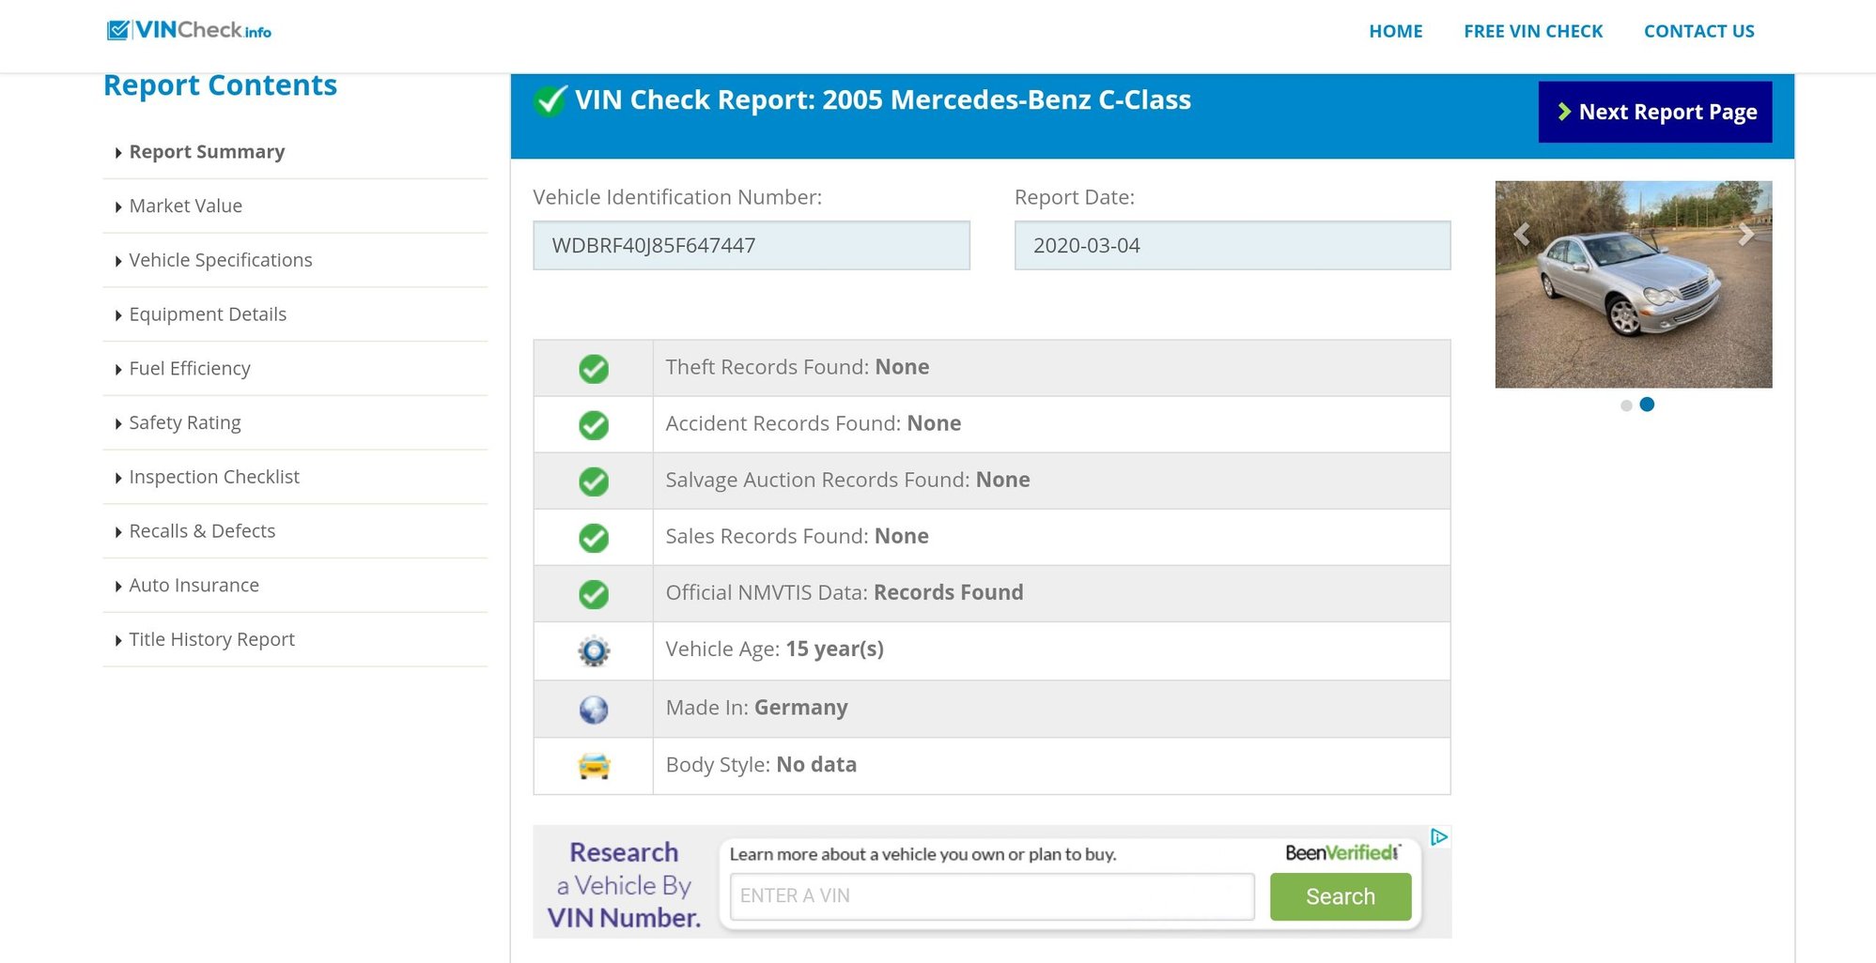Click the AdChoices icon on the ad

(1439, 836)
